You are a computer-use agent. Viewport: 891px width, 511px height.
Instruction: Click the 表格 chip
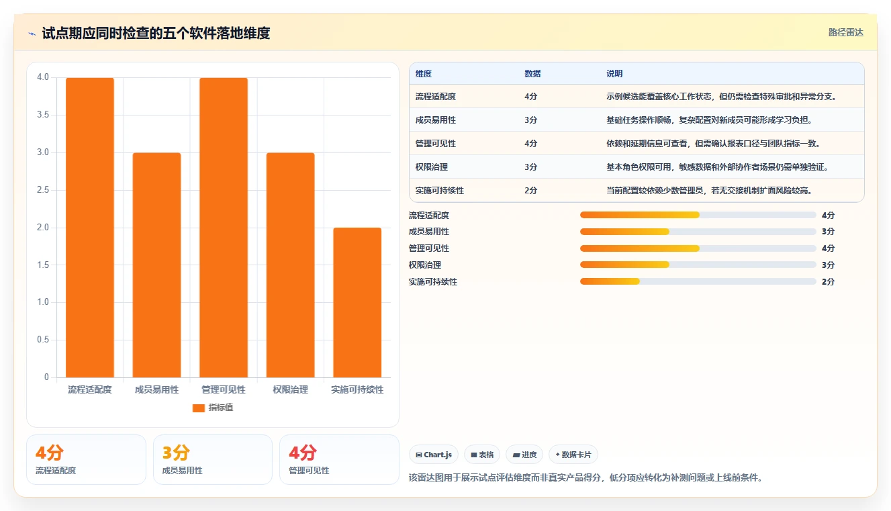point(482,455)
